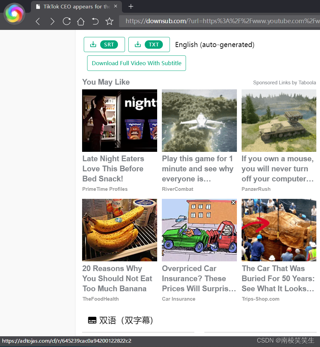Screen dimensions: 320x347
Task: Click the English (auto-generated) label
Action: pos(215,45)
